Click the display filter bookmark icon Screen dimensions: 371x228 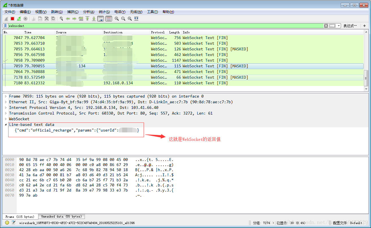pyautogui.click(x=5, y=26)
